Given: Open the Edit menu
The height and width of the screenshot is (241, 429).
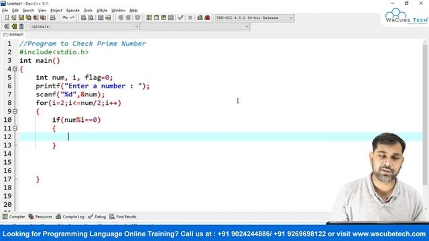Looking at the screenshot, I should (x=15, y=11).
